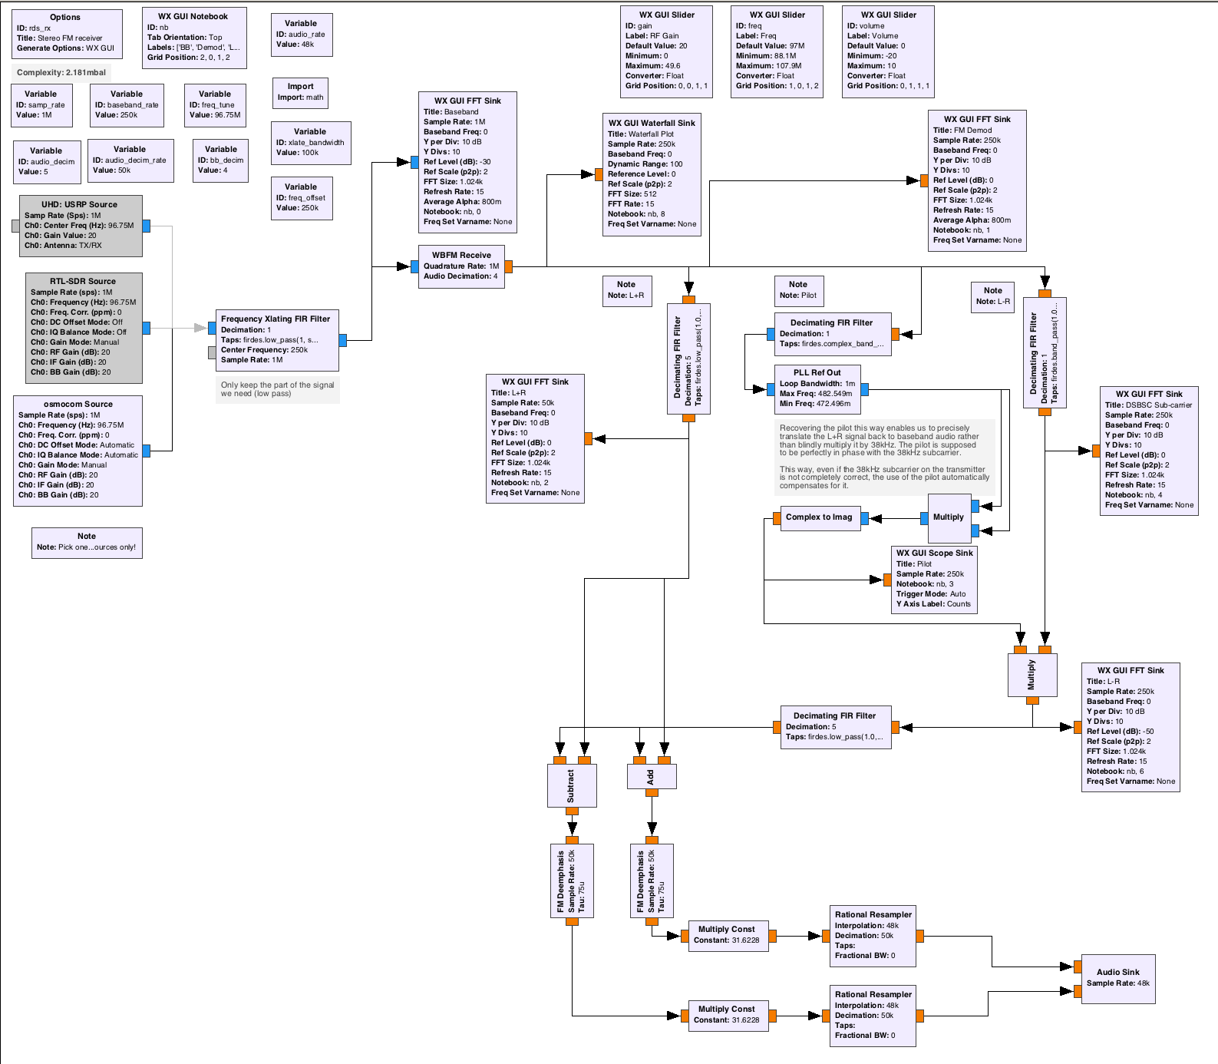Screen dimensions: 1218x1064
Task: Select the FM Demod FFT Sink block
Action: click(x=977, y=180)
